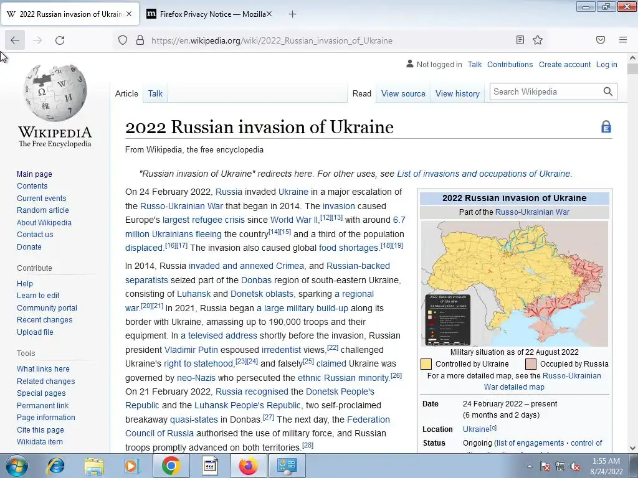Open List of invasions and occupations link
This screenshot has width=638, height=478.
pyautogui.click(x=484, y=174)
